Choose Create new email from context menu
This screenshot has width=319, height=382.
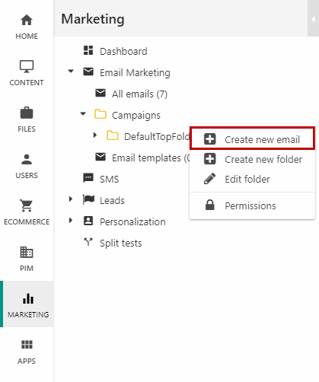pyautogui.click(x=252, y=138)
